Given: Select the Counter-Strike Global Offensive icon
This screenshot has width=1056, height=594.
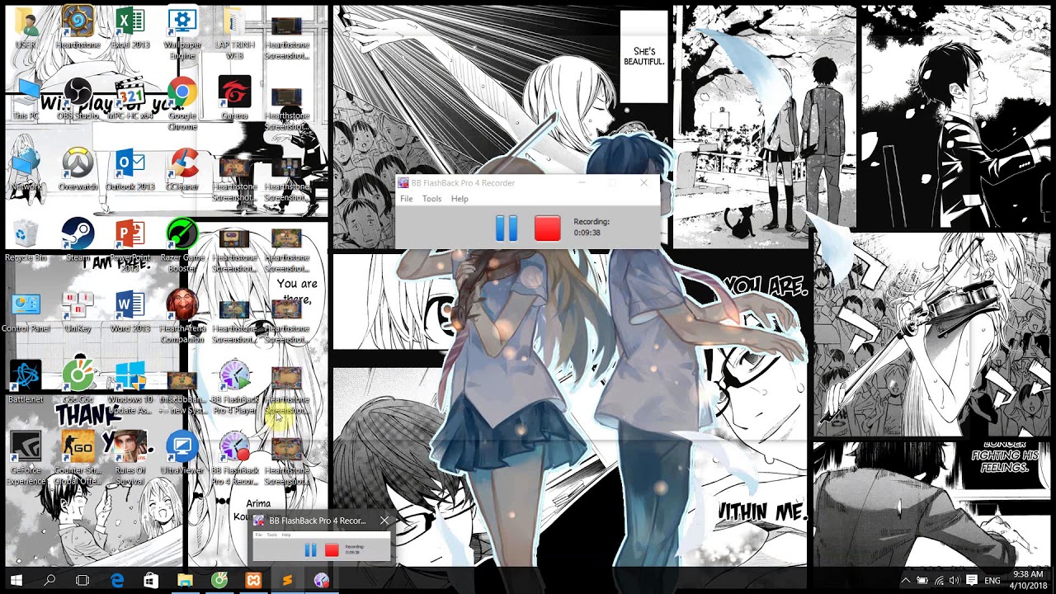Looking at the screenshot, I should coord(78,458).
